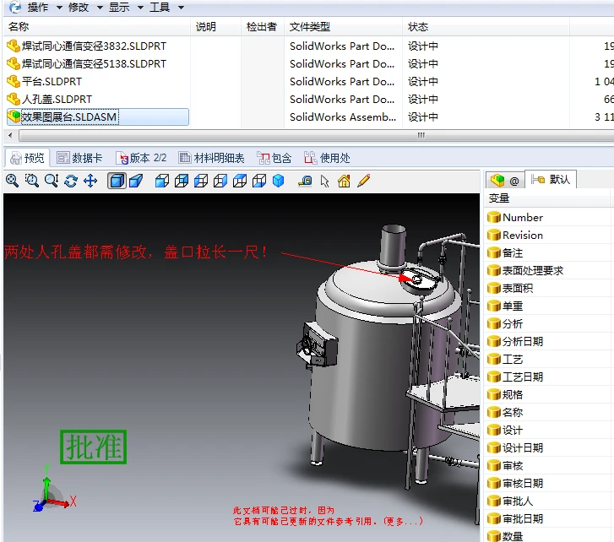Select the 单重 variable row
This screenshot has height=542, width=614.
click(x=548, y=306)
